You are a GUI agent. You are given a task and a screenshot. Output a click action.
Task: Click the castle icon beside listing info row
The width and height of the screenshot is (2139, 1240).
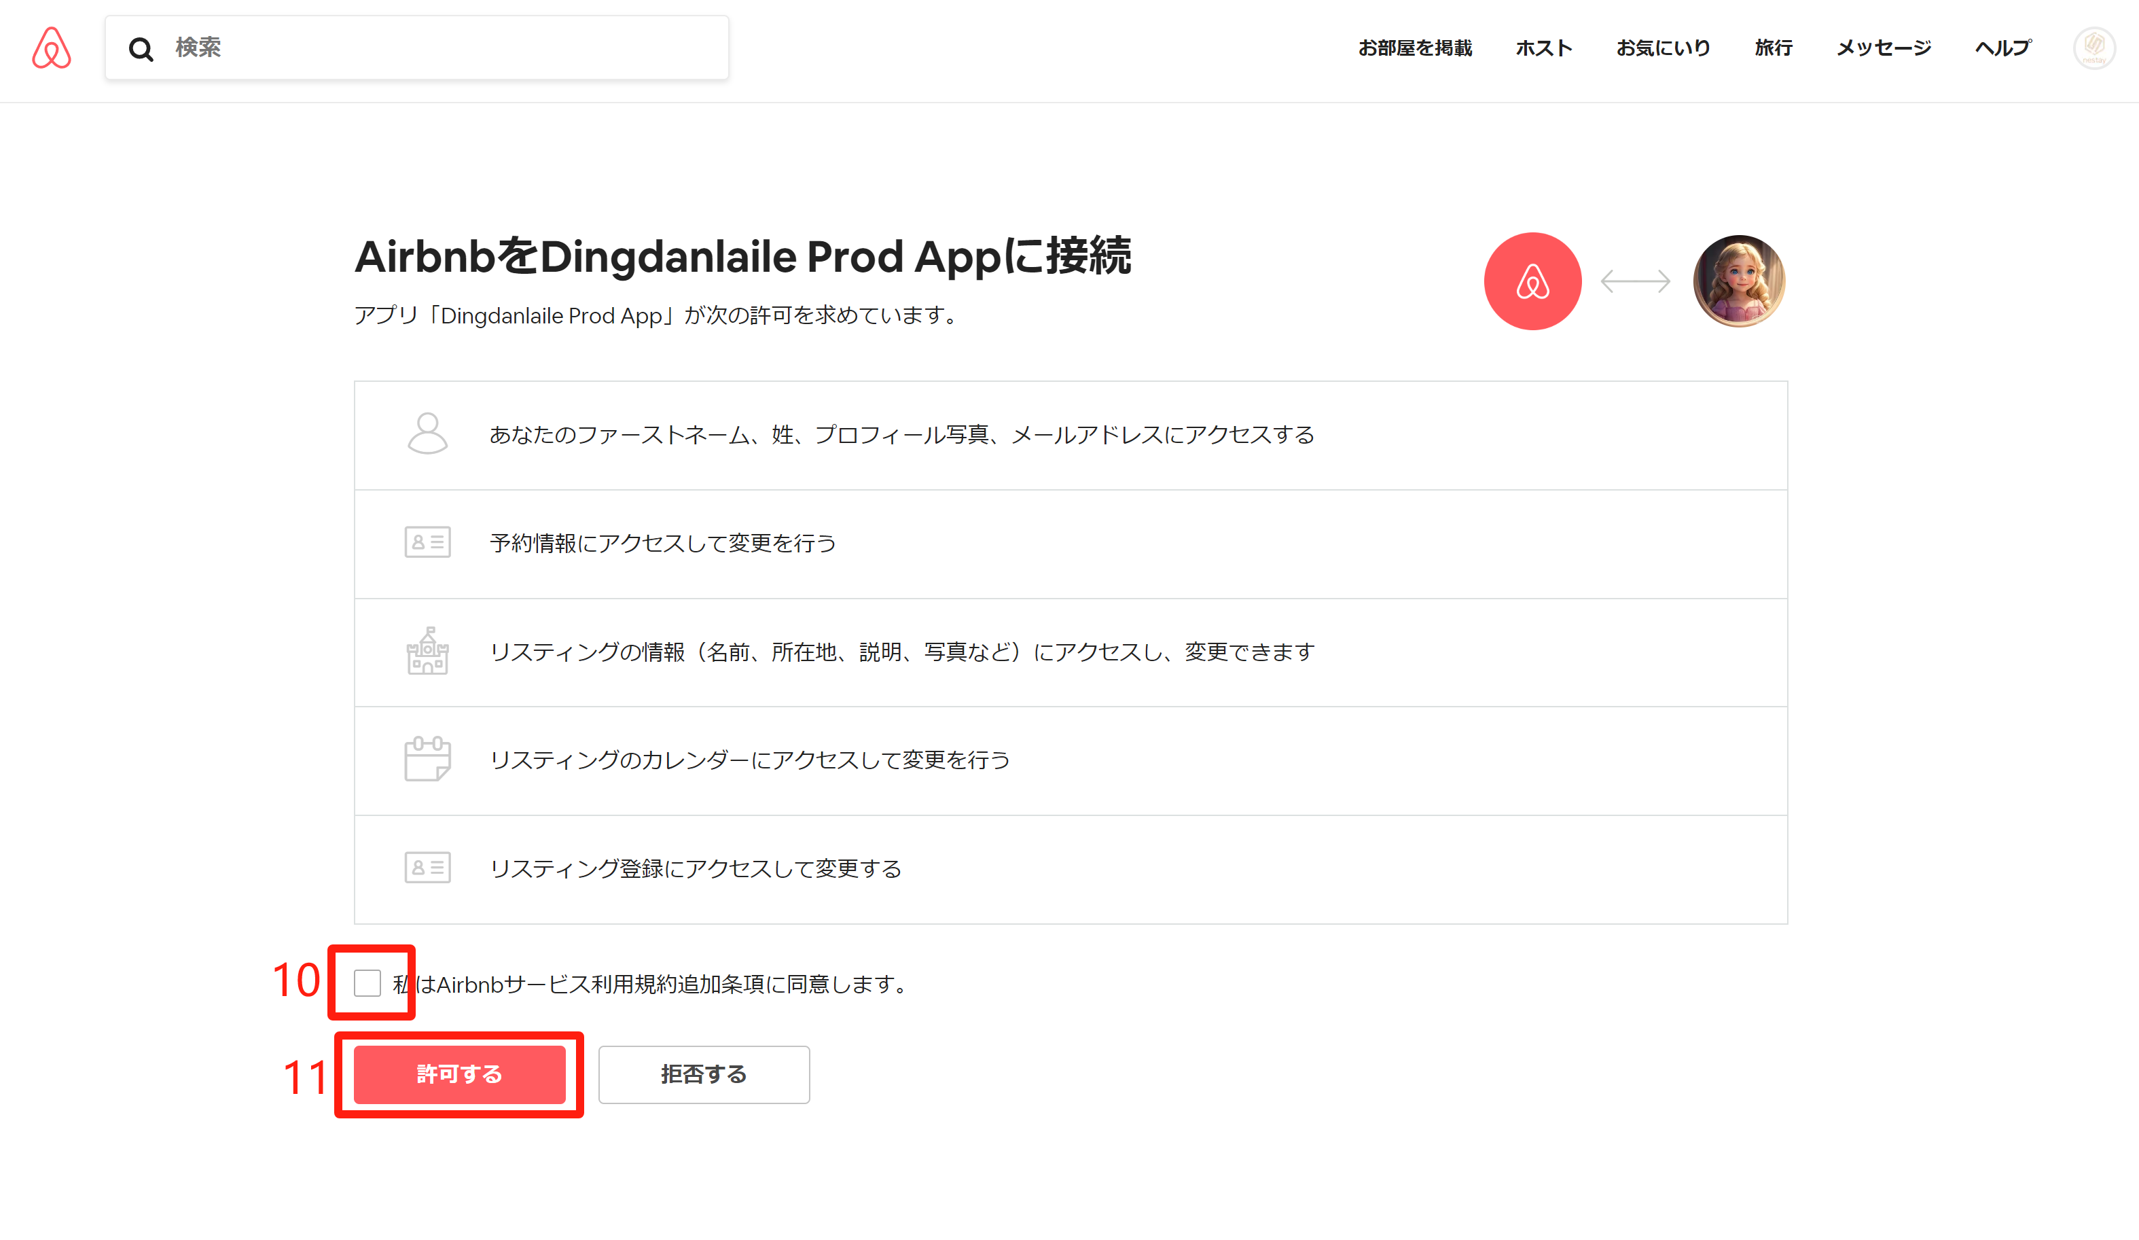click(x=427, y=652)
